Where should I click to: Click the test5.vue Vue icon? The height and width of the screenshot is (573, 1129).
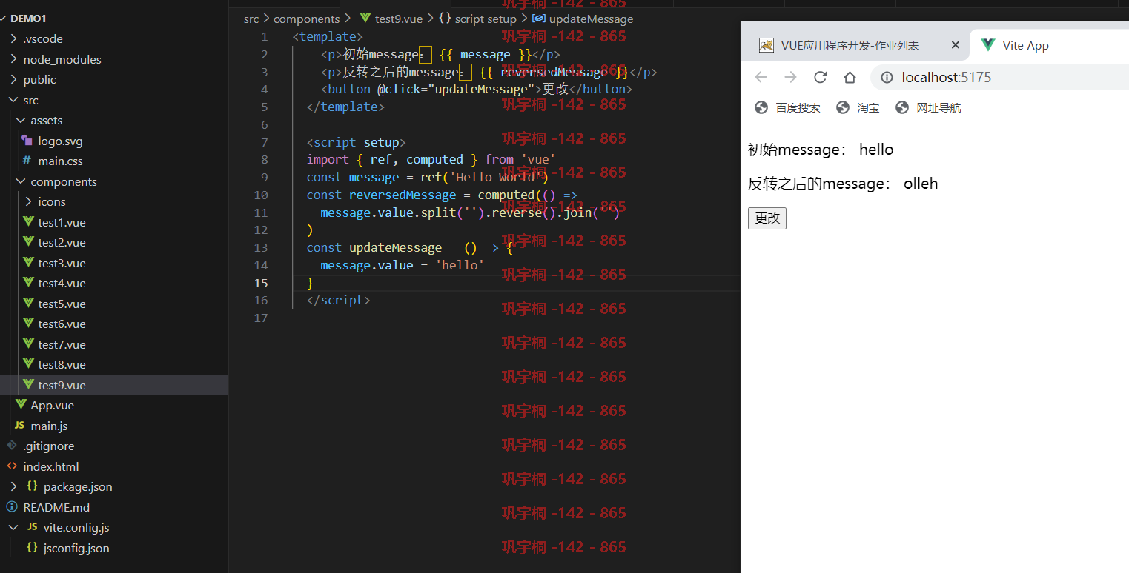28,304
